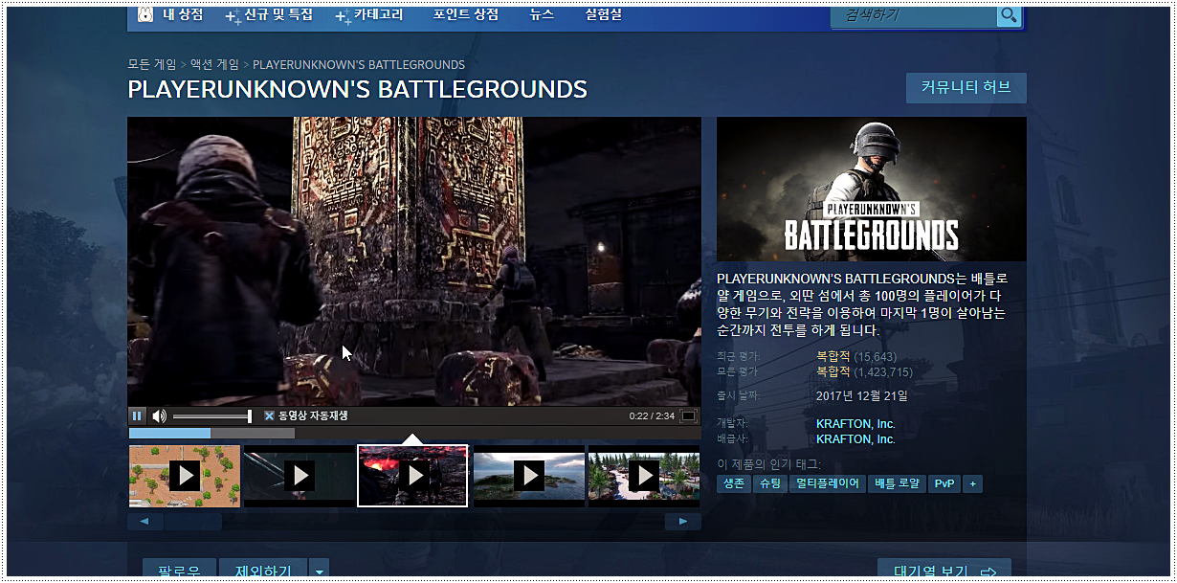Click the 제외하기 button
Screen dimensions: 1177x583
tap(263, 570)
